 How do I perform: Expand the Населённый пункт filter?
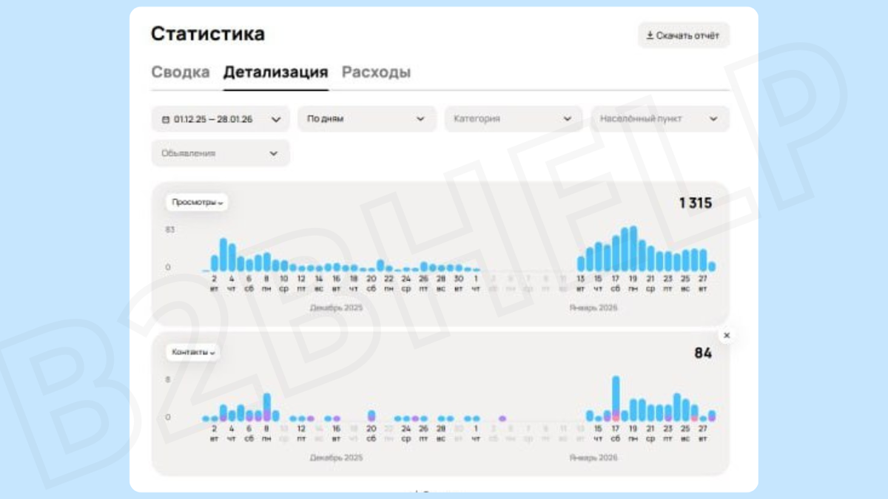(x=660, y=119)
